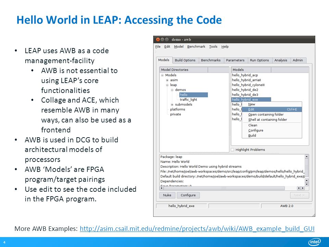Click the window minimize button

162,39
